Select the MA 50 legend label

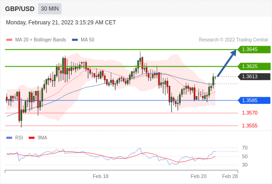point(88,40)
